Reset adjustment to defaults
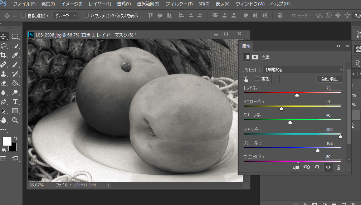This screenshot has width=361, height=205. [317, 167]
